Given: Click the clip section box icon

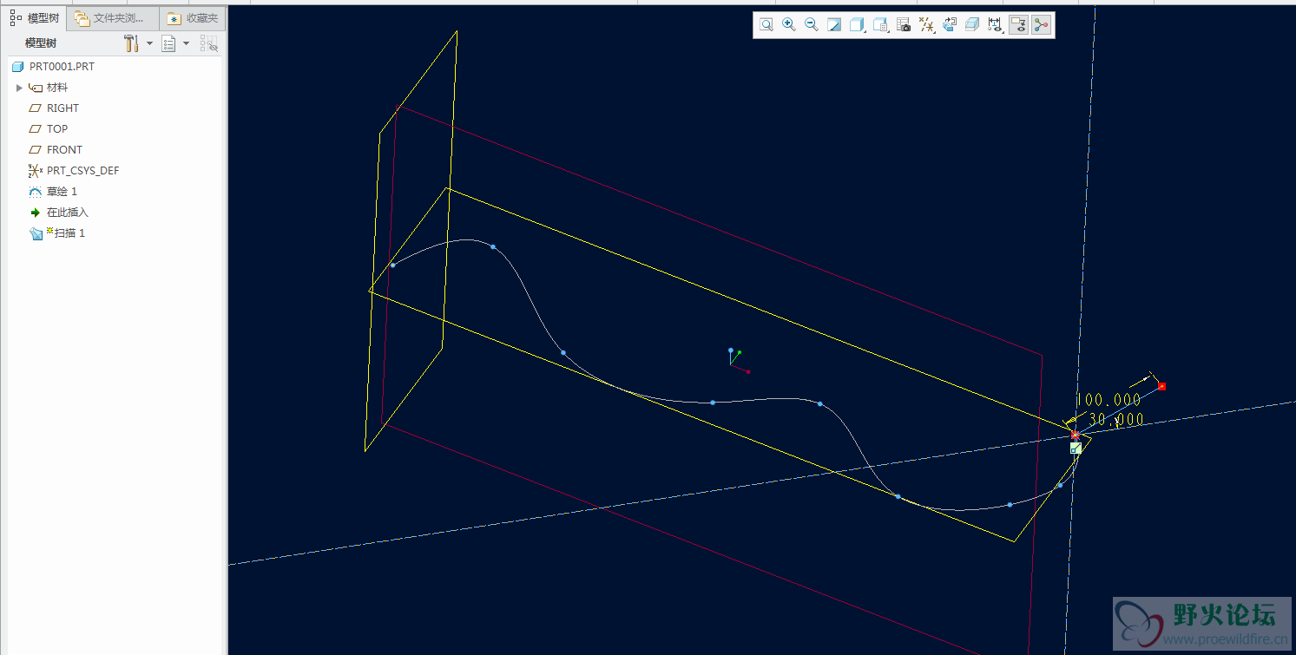Looking at the screenshot, I should coord(972,25).
